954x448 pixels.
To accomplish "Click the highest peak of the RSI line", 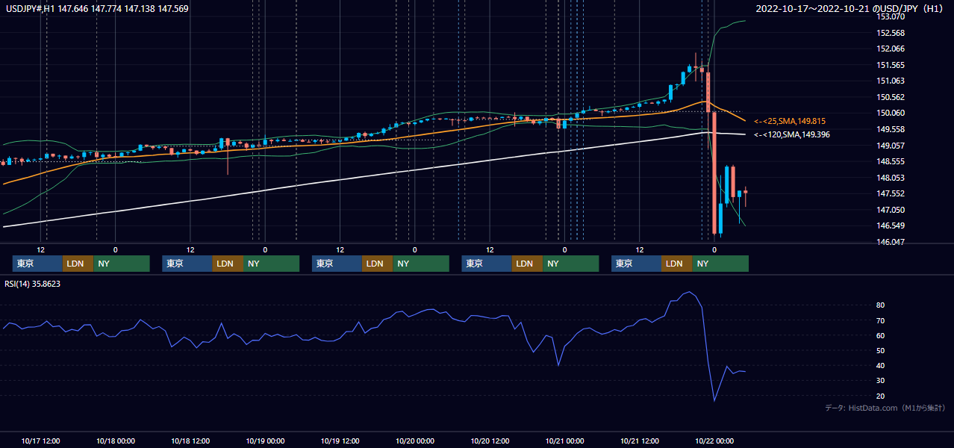I will point(689,292).
